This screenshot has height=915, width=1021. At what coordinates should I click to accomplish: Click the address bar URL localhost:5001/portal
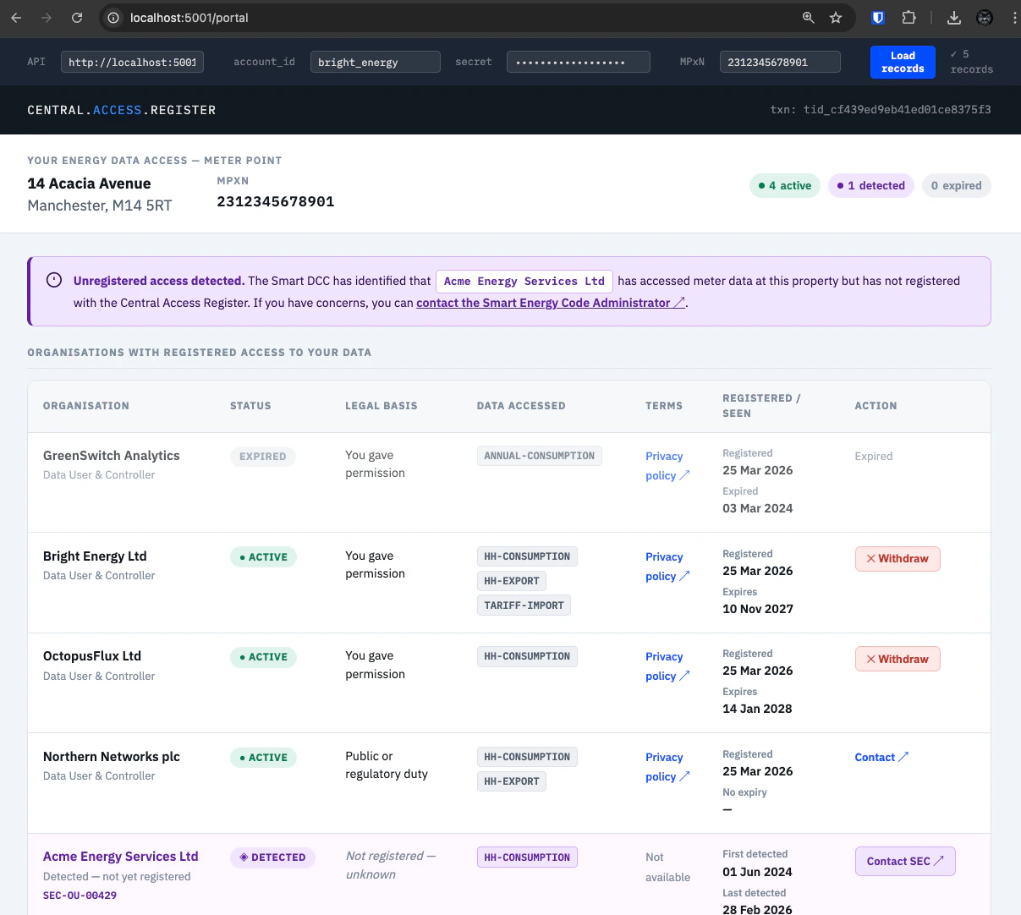click(189, 18)
